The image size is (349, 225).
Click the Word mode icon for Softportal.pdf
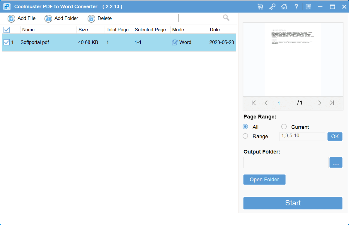pyautogui.click(x=175, y=42)
